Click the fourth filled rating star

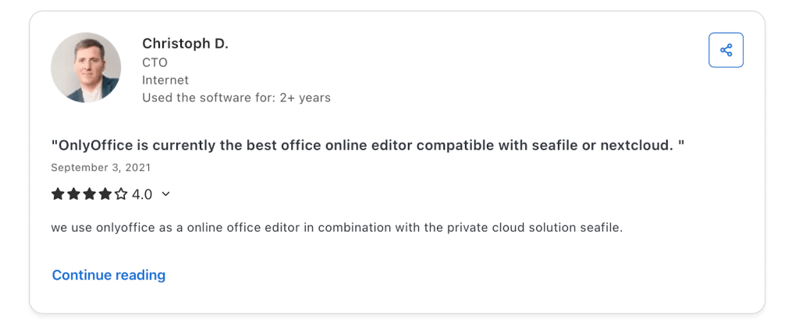pyautogui.click(x=105, y=194)
